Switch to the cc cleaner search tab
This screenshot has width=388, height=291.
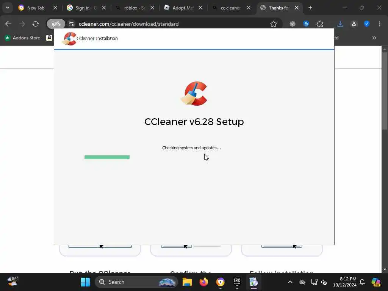(231, 8)
